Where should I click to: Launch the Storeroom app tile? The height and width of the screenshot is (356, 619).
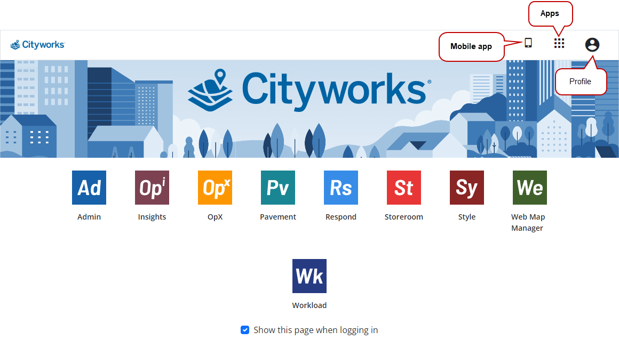404,188
